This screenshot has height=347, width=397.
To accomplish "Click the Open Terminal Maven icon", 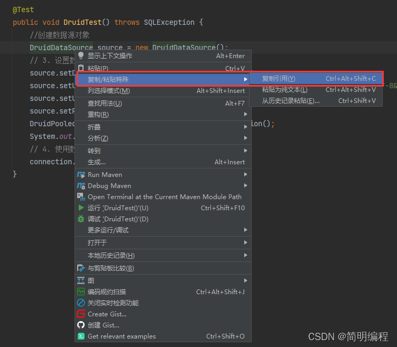I will [81, 197].
